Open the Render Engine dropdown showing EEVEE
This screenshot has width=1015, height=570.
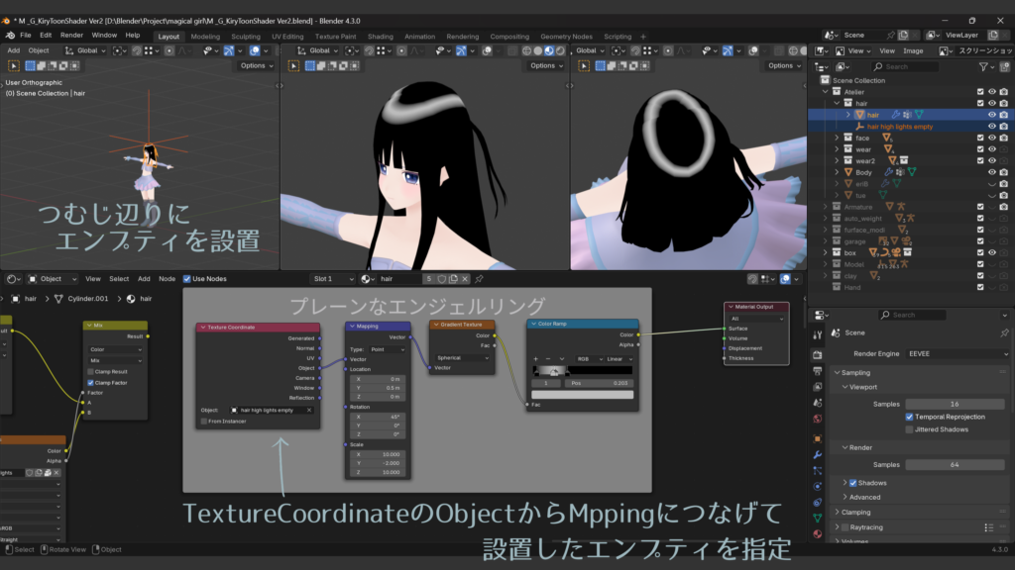coord(955,353)
